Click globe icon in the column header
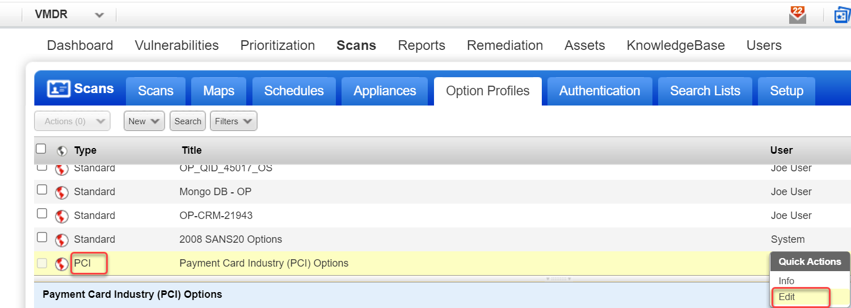 tap(62, 151)
